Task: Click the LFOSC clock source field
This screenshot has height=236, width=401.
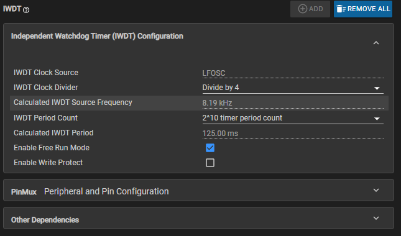Action: 293,73
